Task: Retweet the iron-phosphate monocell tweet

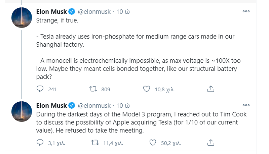Action: click(93, 89)
